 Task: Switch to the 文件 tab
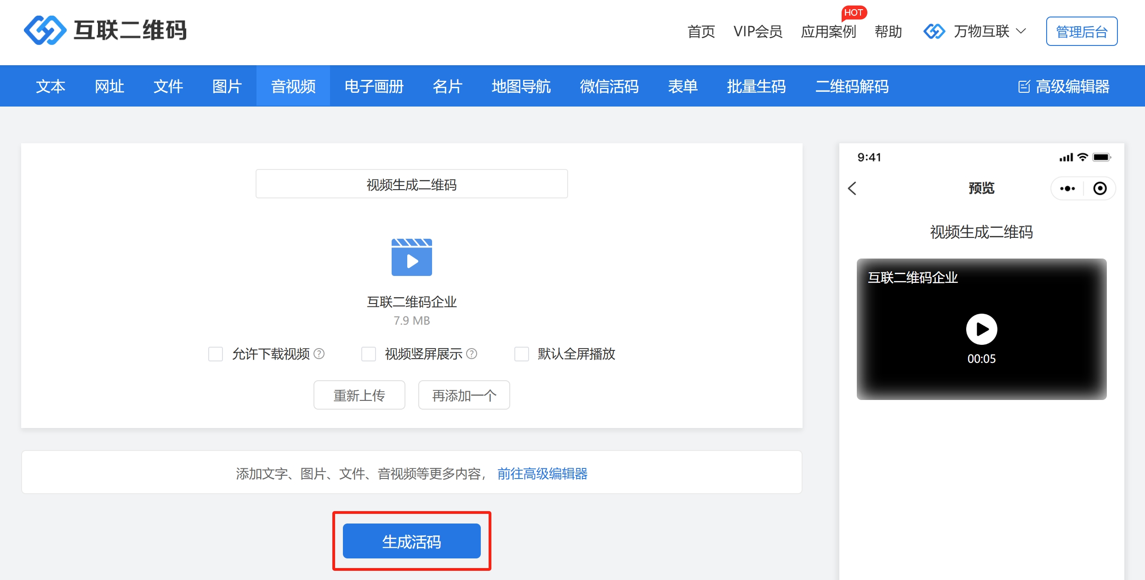[x=168, y=86]
